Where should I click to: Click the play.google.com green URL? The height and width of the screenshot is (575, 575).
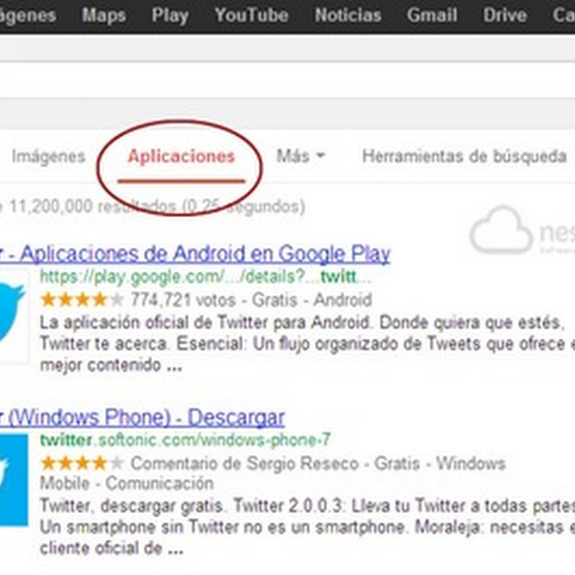(206, 277)
